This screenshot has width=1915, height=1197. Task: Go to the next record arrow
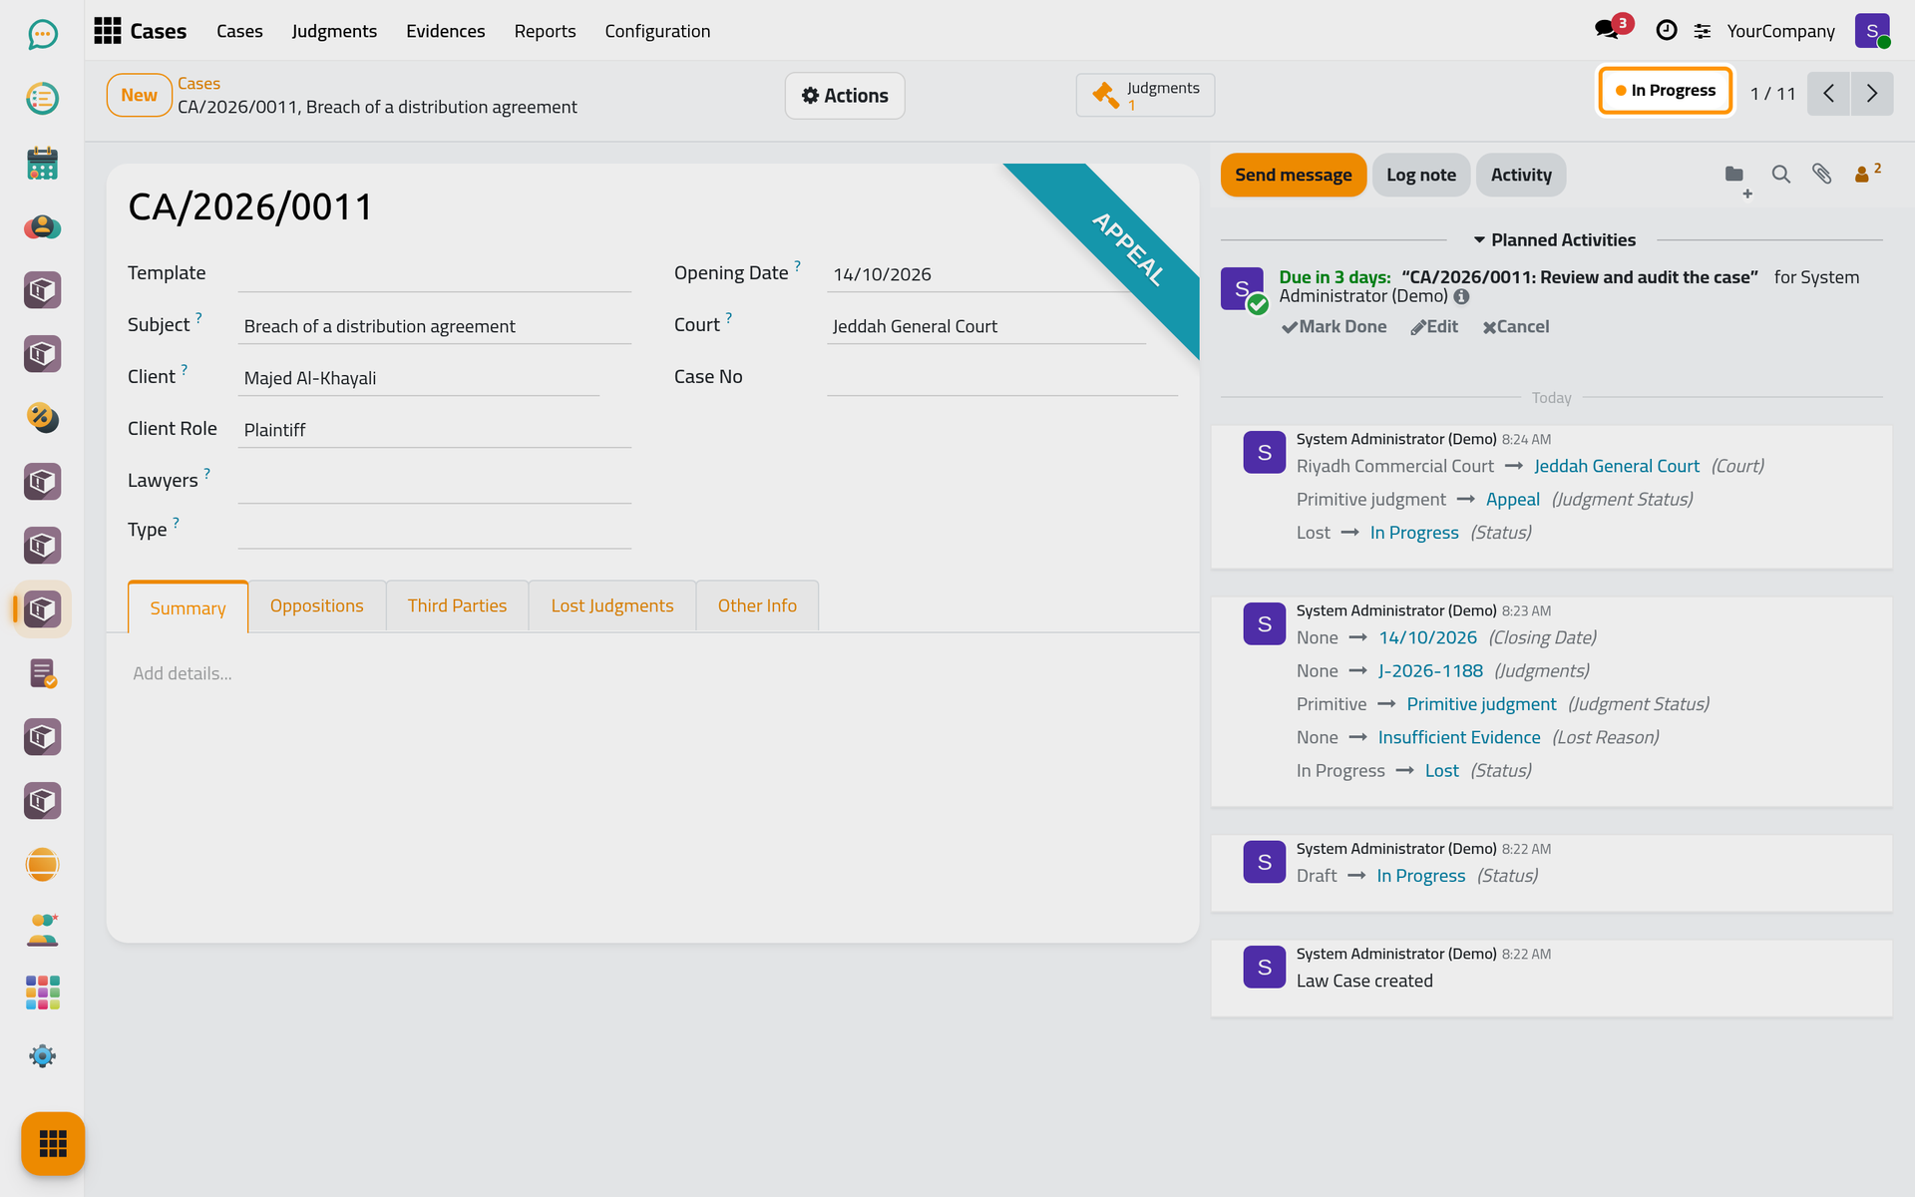click(1872, 94)
